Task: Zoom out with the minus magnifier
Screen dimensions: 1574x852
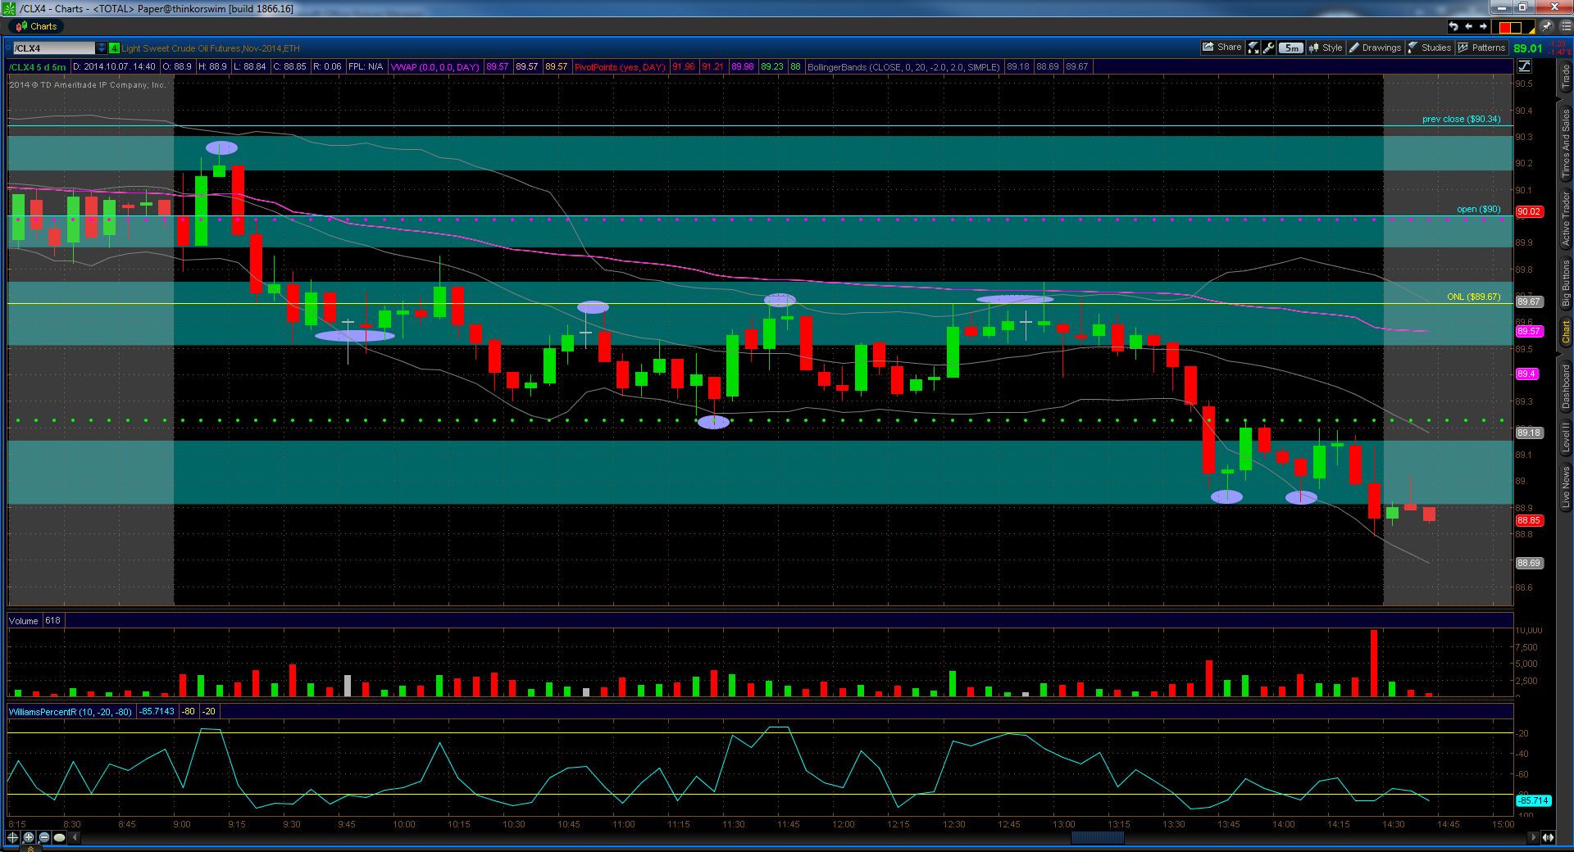Action: point(44,837)
